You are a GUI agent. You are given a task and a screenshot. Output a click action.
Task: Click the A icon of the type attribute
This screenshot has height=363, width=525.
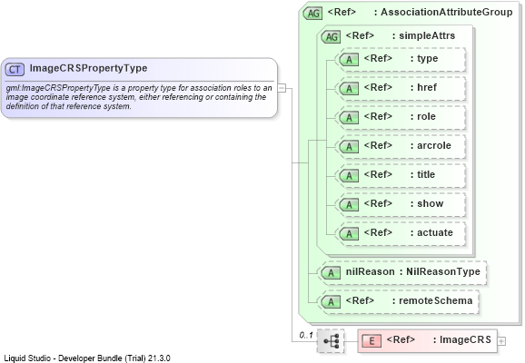click(x=349, y=60)
